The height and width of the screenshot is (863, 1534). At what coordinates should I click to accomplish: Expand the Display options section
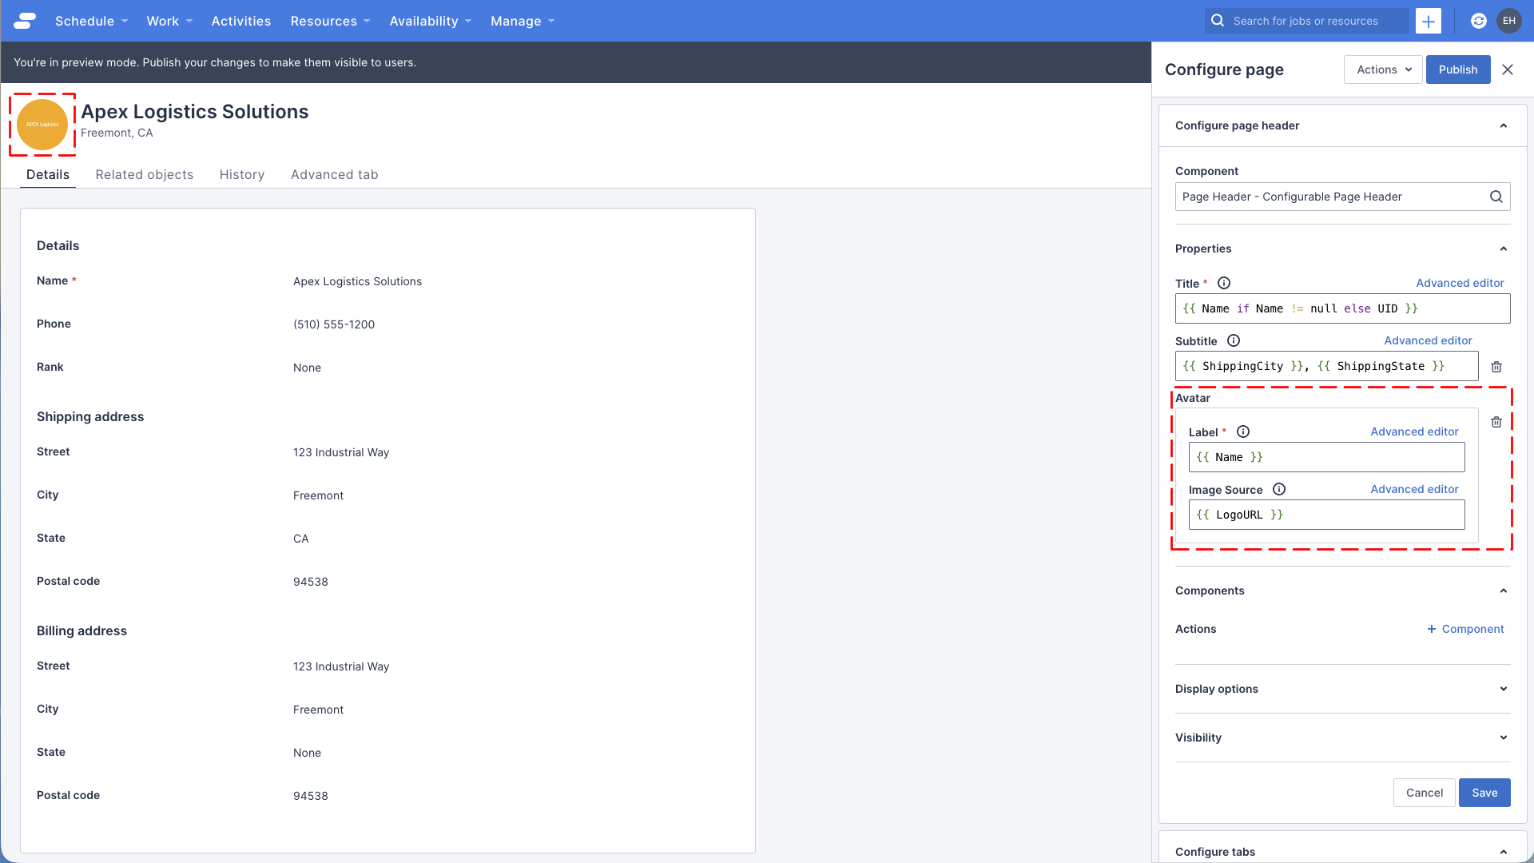pyautogui.click(x=1504, y=688)
